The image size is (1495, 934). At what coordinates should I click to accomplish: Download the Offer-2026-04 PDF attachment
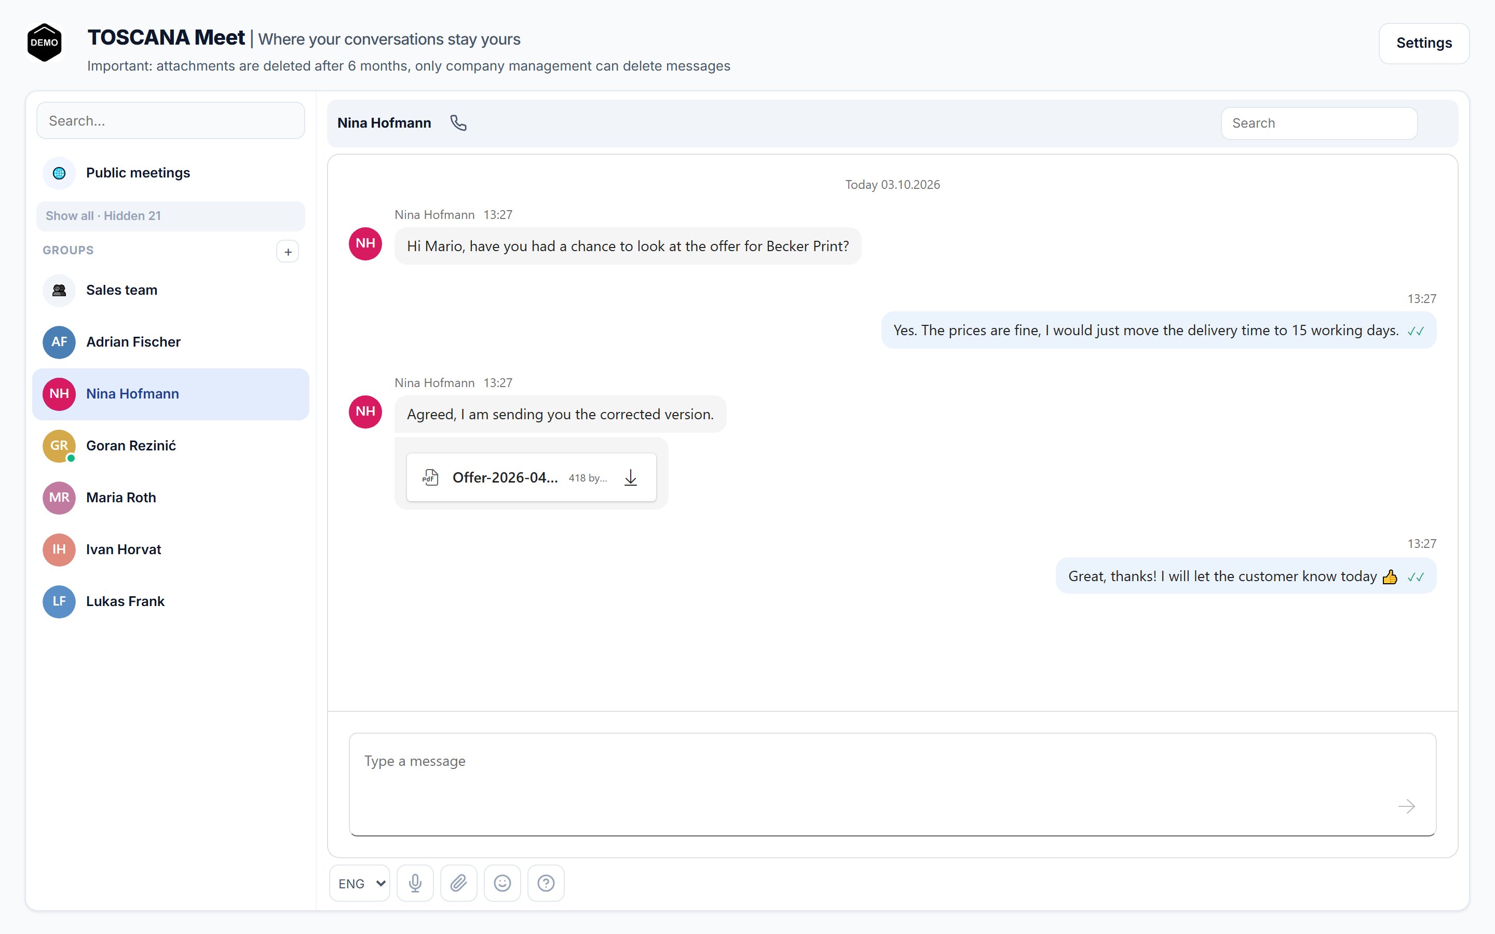(630, 477)
